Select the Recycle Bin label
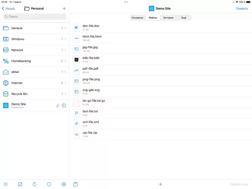Screen dimensions: 252x189 20,94
